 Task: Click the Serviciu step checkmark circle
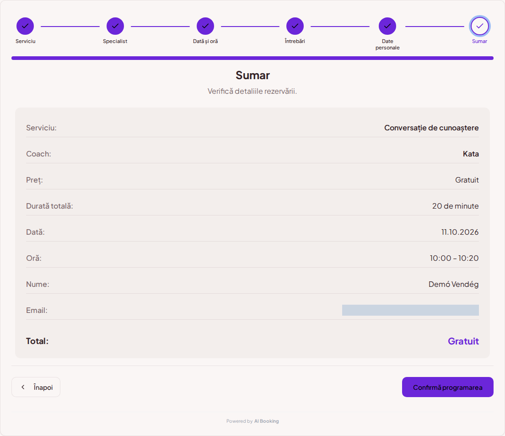pyautogui.click(x=25, y=26)
